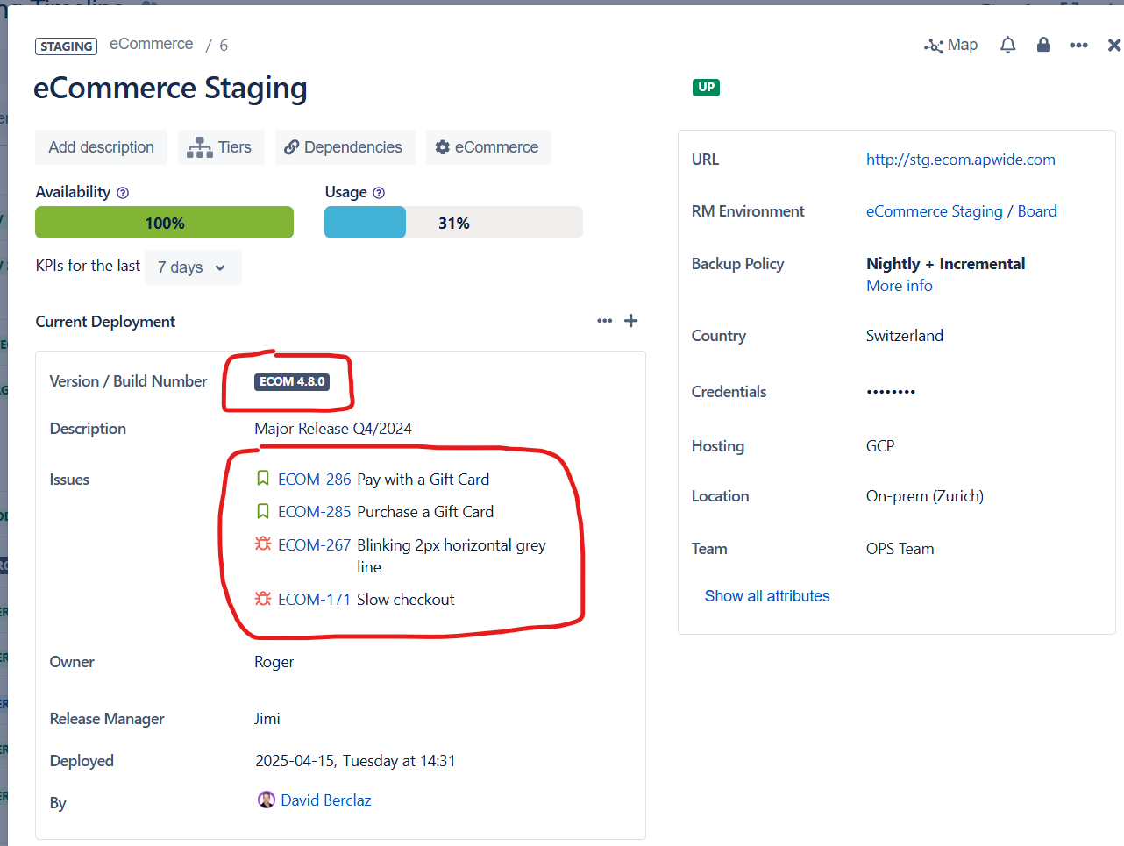Expand Show all attributes
1124x846 pixels.
coord(766,595)
